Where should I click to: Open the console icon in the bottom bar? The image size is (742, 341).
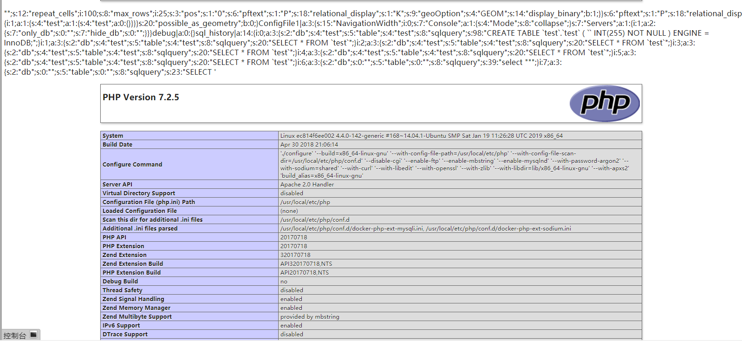[x=33, y=335]
